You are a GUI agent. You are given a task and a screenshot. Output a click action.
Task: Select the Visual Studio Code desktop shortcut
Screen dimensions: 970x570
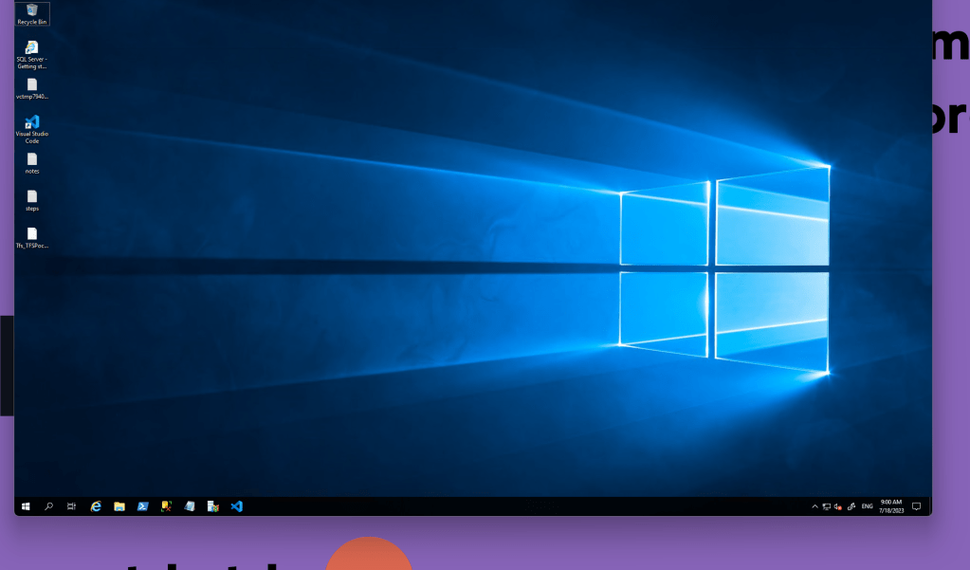pyautogui.click(x=32, y=129)
